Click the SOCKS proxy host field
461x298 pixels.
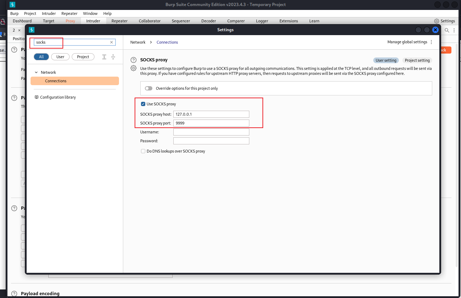(211, 114)
